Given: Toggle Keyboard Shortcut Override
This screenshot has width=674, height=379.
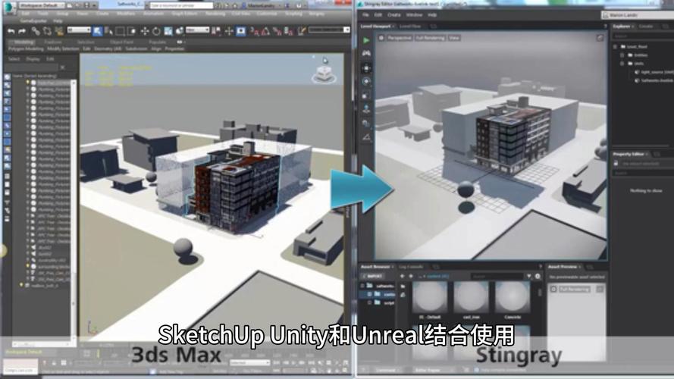Looking at the screenshot, I should coord(241,31).
